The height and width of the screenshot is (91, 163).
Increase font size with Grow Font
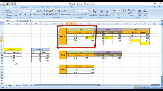tap(37, 11)
